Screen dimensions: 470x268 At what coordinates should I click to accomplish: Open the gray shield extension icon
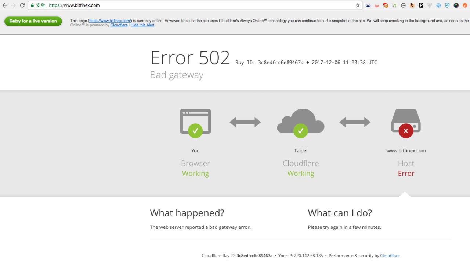pos(430,5)
